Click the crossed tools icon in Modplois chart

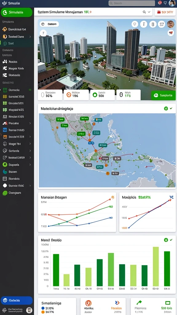[171, 197]
